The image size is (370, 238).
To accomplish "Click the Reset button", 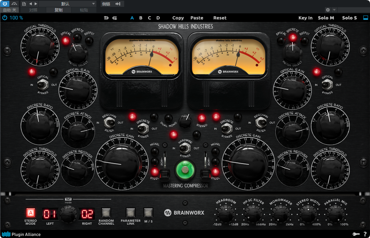I will pos(220,18).
